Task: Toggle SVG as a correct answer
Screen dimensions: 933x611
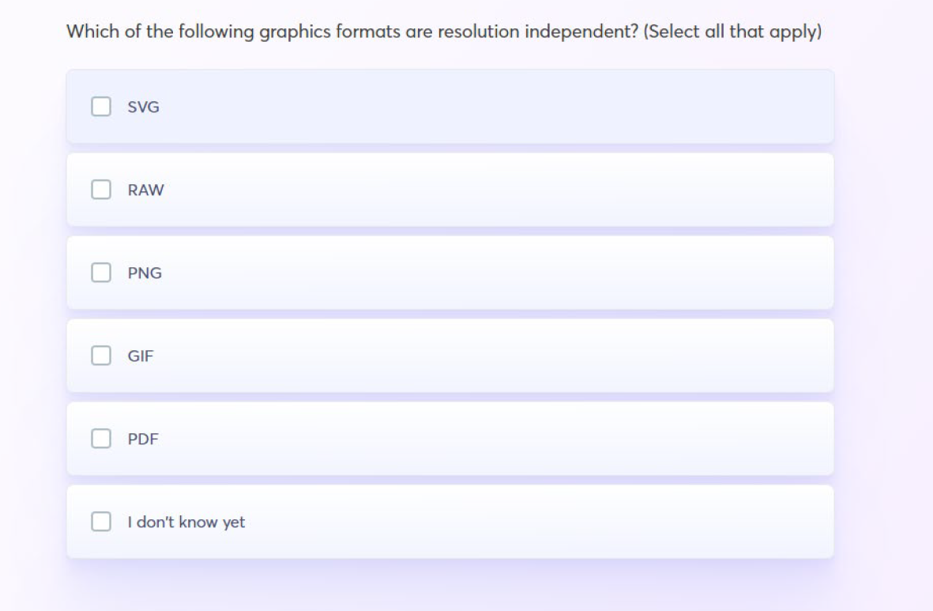Action: pyautogui.click(x=100, y=106)
